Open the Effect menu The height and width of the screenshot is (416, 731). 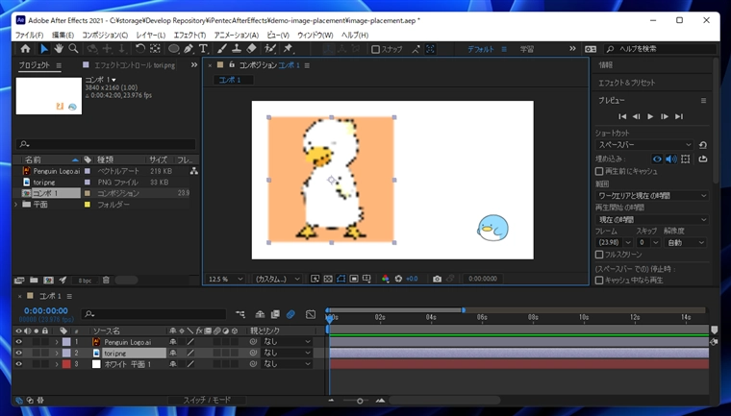pos(189,35)
